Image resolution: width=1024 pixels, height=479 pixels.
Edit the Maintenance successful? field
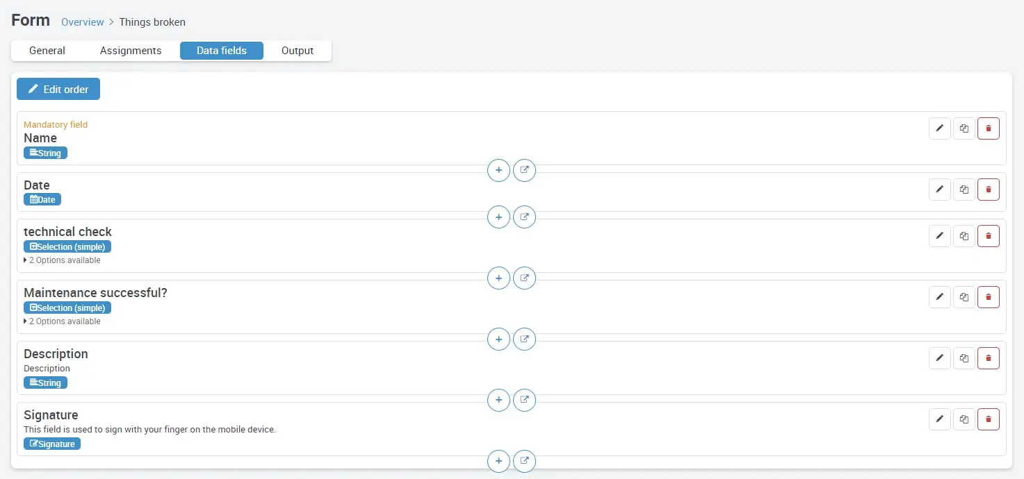939,297
